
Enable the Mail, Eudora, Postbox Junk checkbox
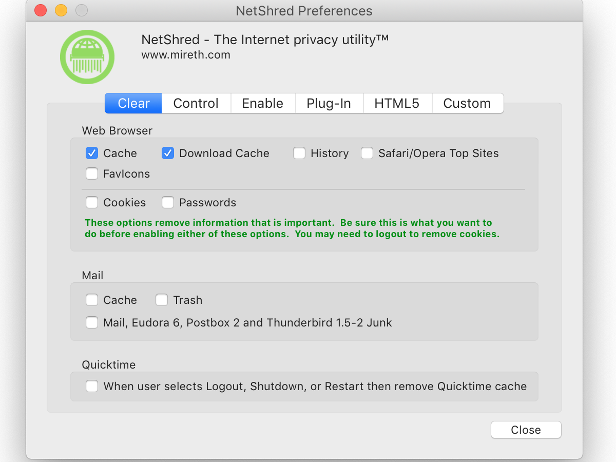[92, 322]
